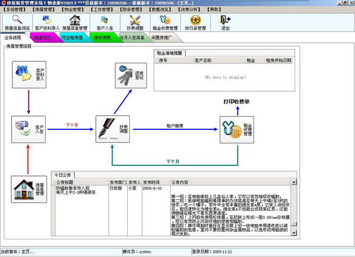Open 【帮助】 menu
The image size is (355, 257).
click(x=214, y=10)
